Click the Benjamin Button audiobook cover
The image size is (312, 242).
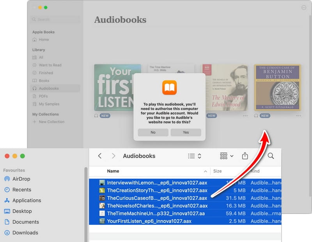point(277,87)
